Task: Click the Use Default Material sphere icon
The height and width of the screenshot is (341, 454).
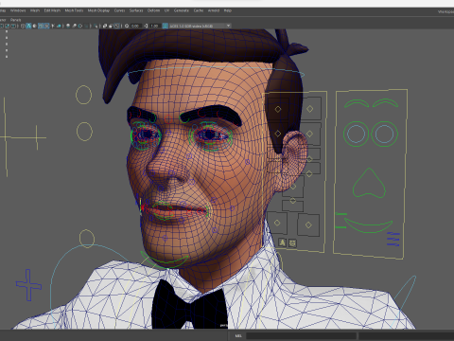Action: (35, 26)
